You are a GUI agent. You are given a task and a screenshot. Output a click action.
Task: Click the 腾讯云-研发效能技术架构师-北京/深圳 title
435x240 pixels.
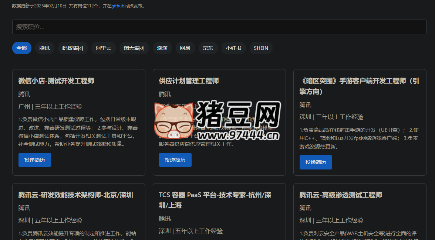click(76, 195)
